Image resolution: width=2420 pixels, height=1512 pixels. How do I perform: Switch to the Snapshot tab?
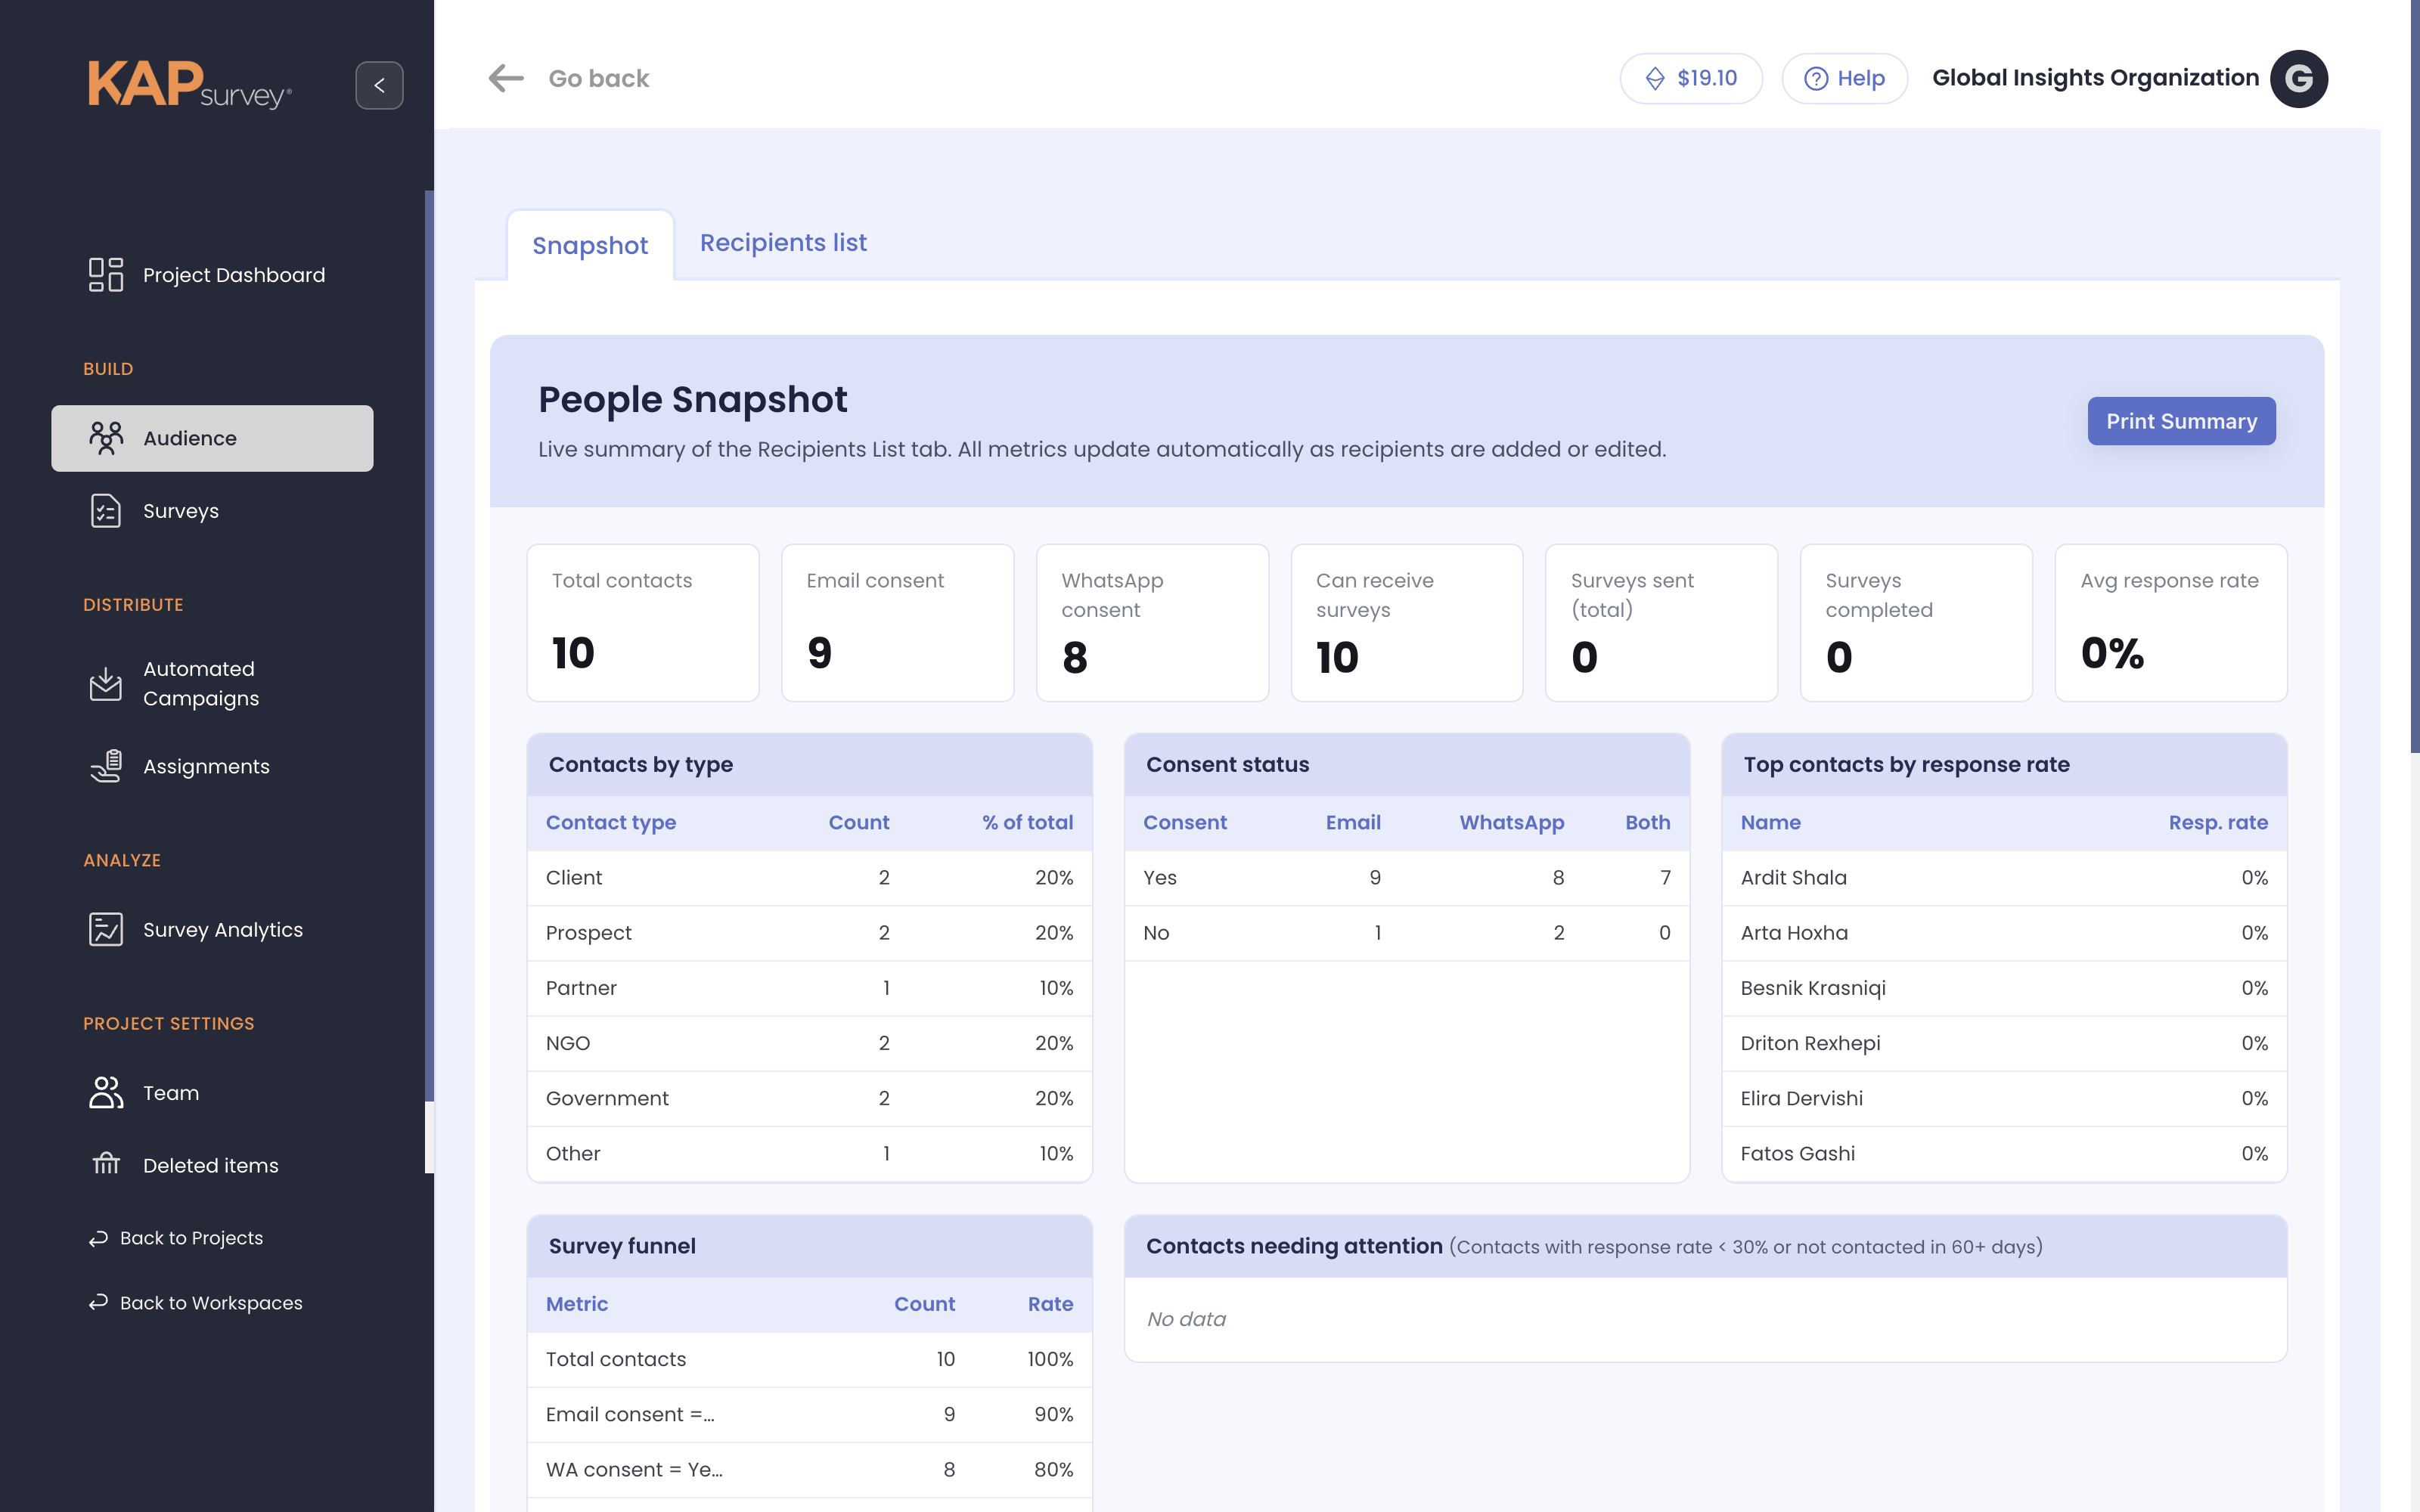[590, 245]
